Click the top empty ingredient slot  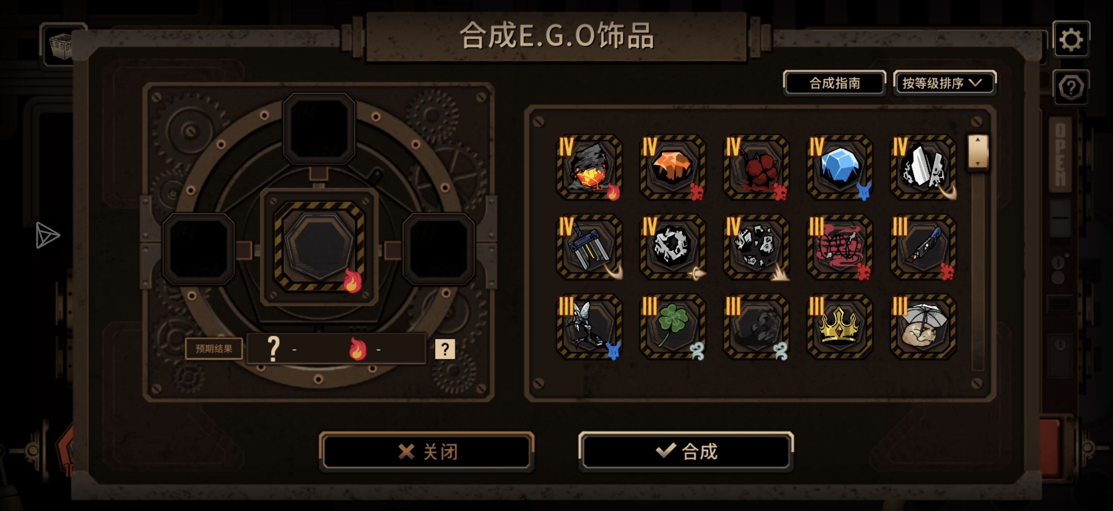(319, 129)
